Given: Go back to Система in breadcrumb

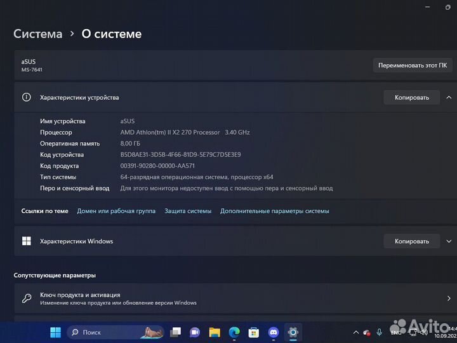Looking at the screenshot, I should click(38, 34).
